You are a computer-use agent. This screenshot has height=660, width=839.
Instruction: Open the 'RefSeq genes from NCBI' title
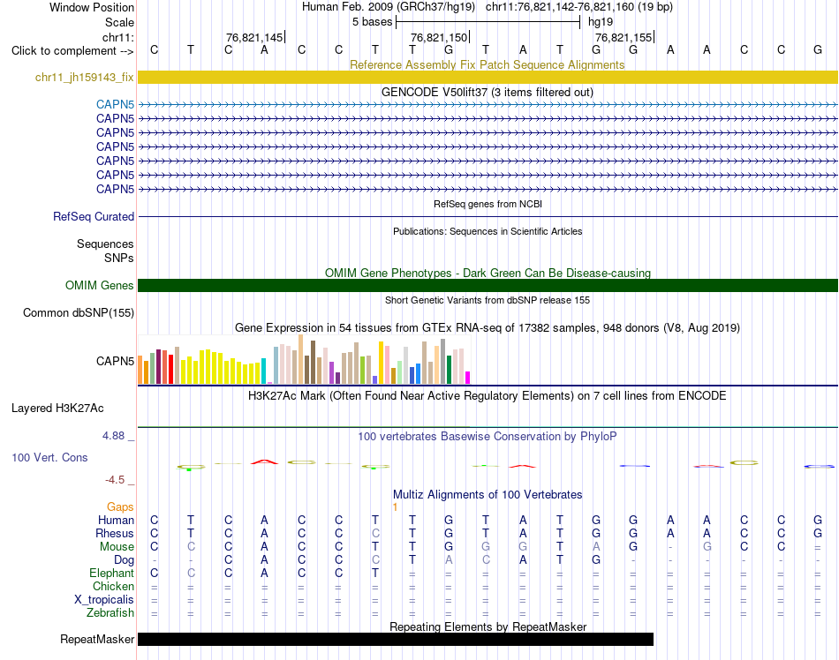(x=488, y=204)
